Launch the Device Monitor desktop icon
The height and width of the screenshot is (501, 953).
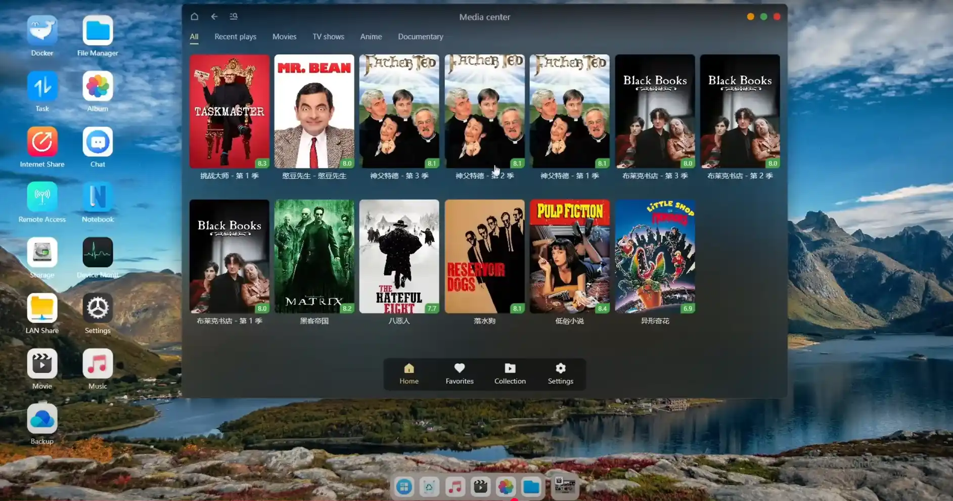(x=98, y=252)
